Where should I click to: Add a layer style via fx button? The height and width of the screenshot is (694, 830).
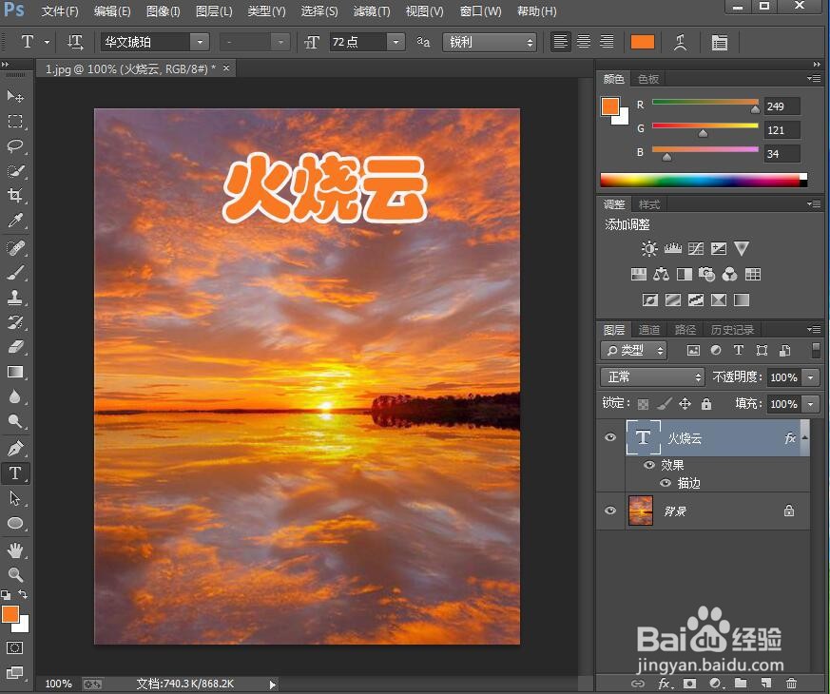coord(664,683)
